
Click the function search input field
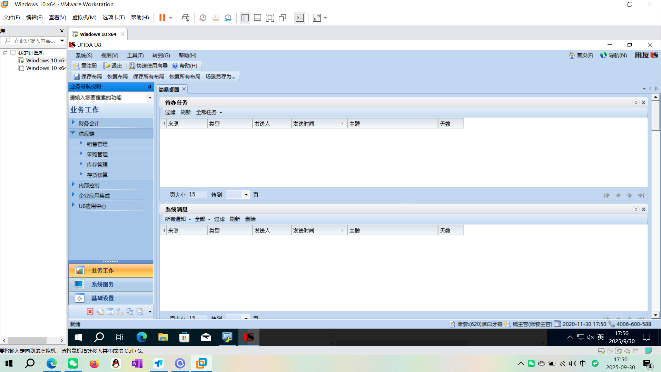(x=108, y=98)
